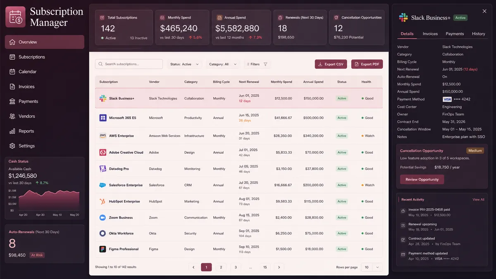Viewport: 496px width, 279px height.
Task: Click the Slack logo in table row
Action: pyautogui.click(x=103, y=98)
